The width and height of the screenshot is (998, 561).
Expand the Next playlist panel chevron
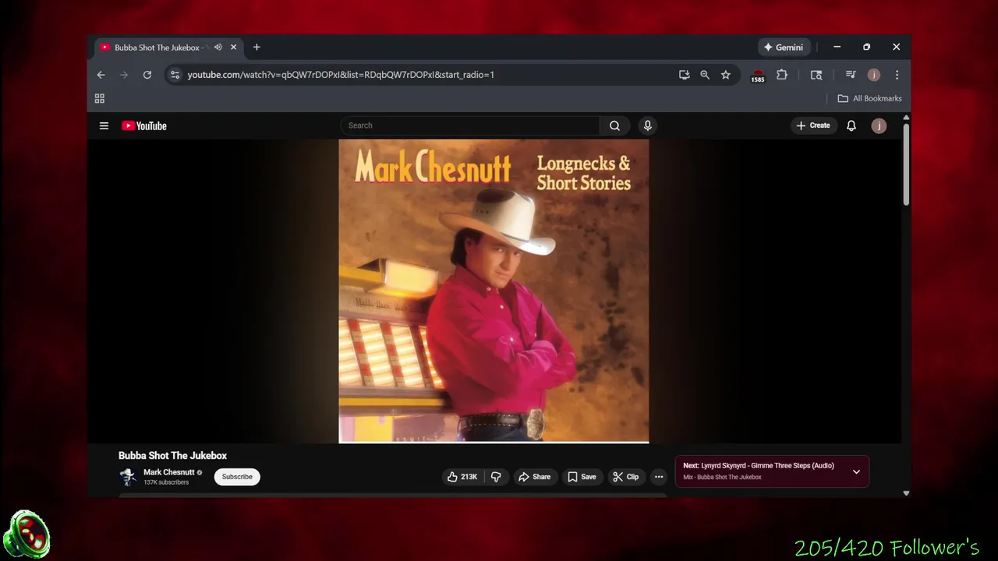coord(856,471)
